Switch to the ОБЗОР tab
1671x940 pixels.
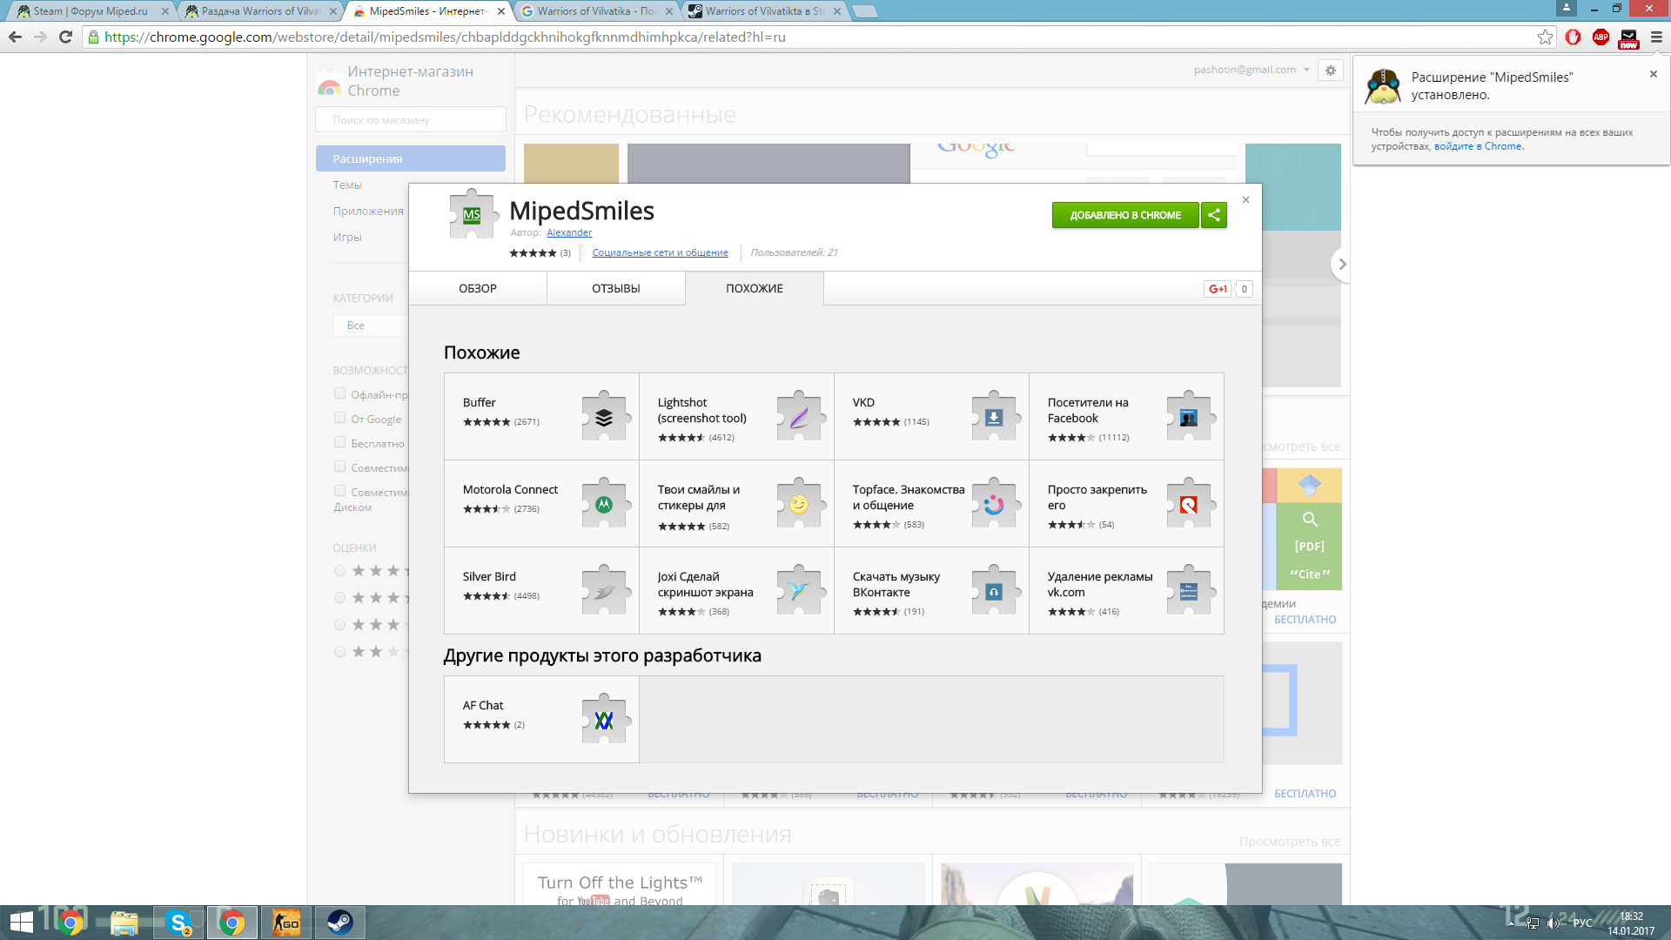[478, 288]
